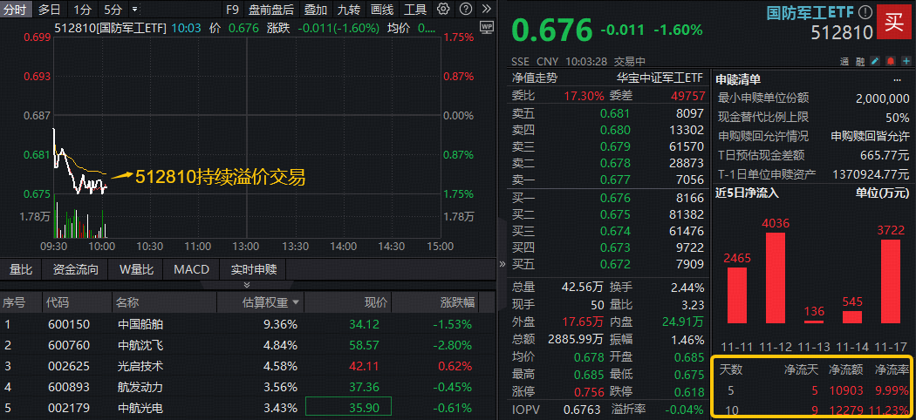Switch to the 多日 chart tab
The width and height of the screenshot is (916, 420).
coord(50,10)
